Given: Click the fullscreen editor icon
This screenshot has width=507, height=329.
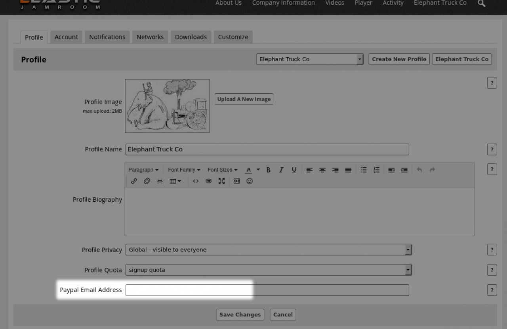Looking at the screenshot, I should pyautogui.click(x=221, y=181).
